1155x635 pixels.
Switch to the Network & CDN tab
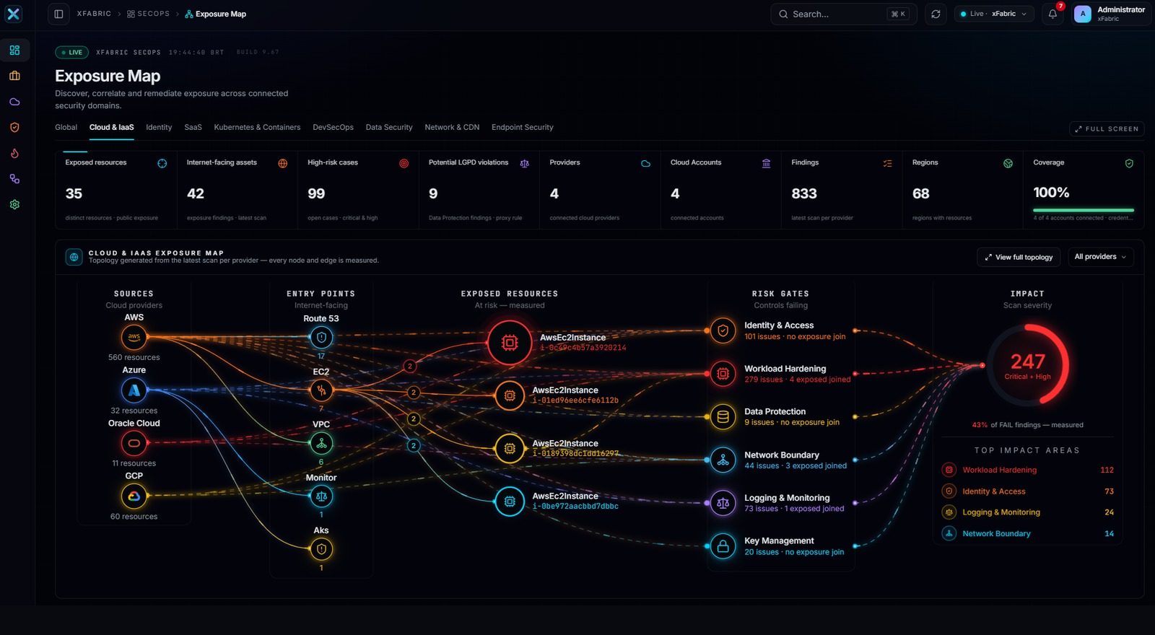point(452,127)
